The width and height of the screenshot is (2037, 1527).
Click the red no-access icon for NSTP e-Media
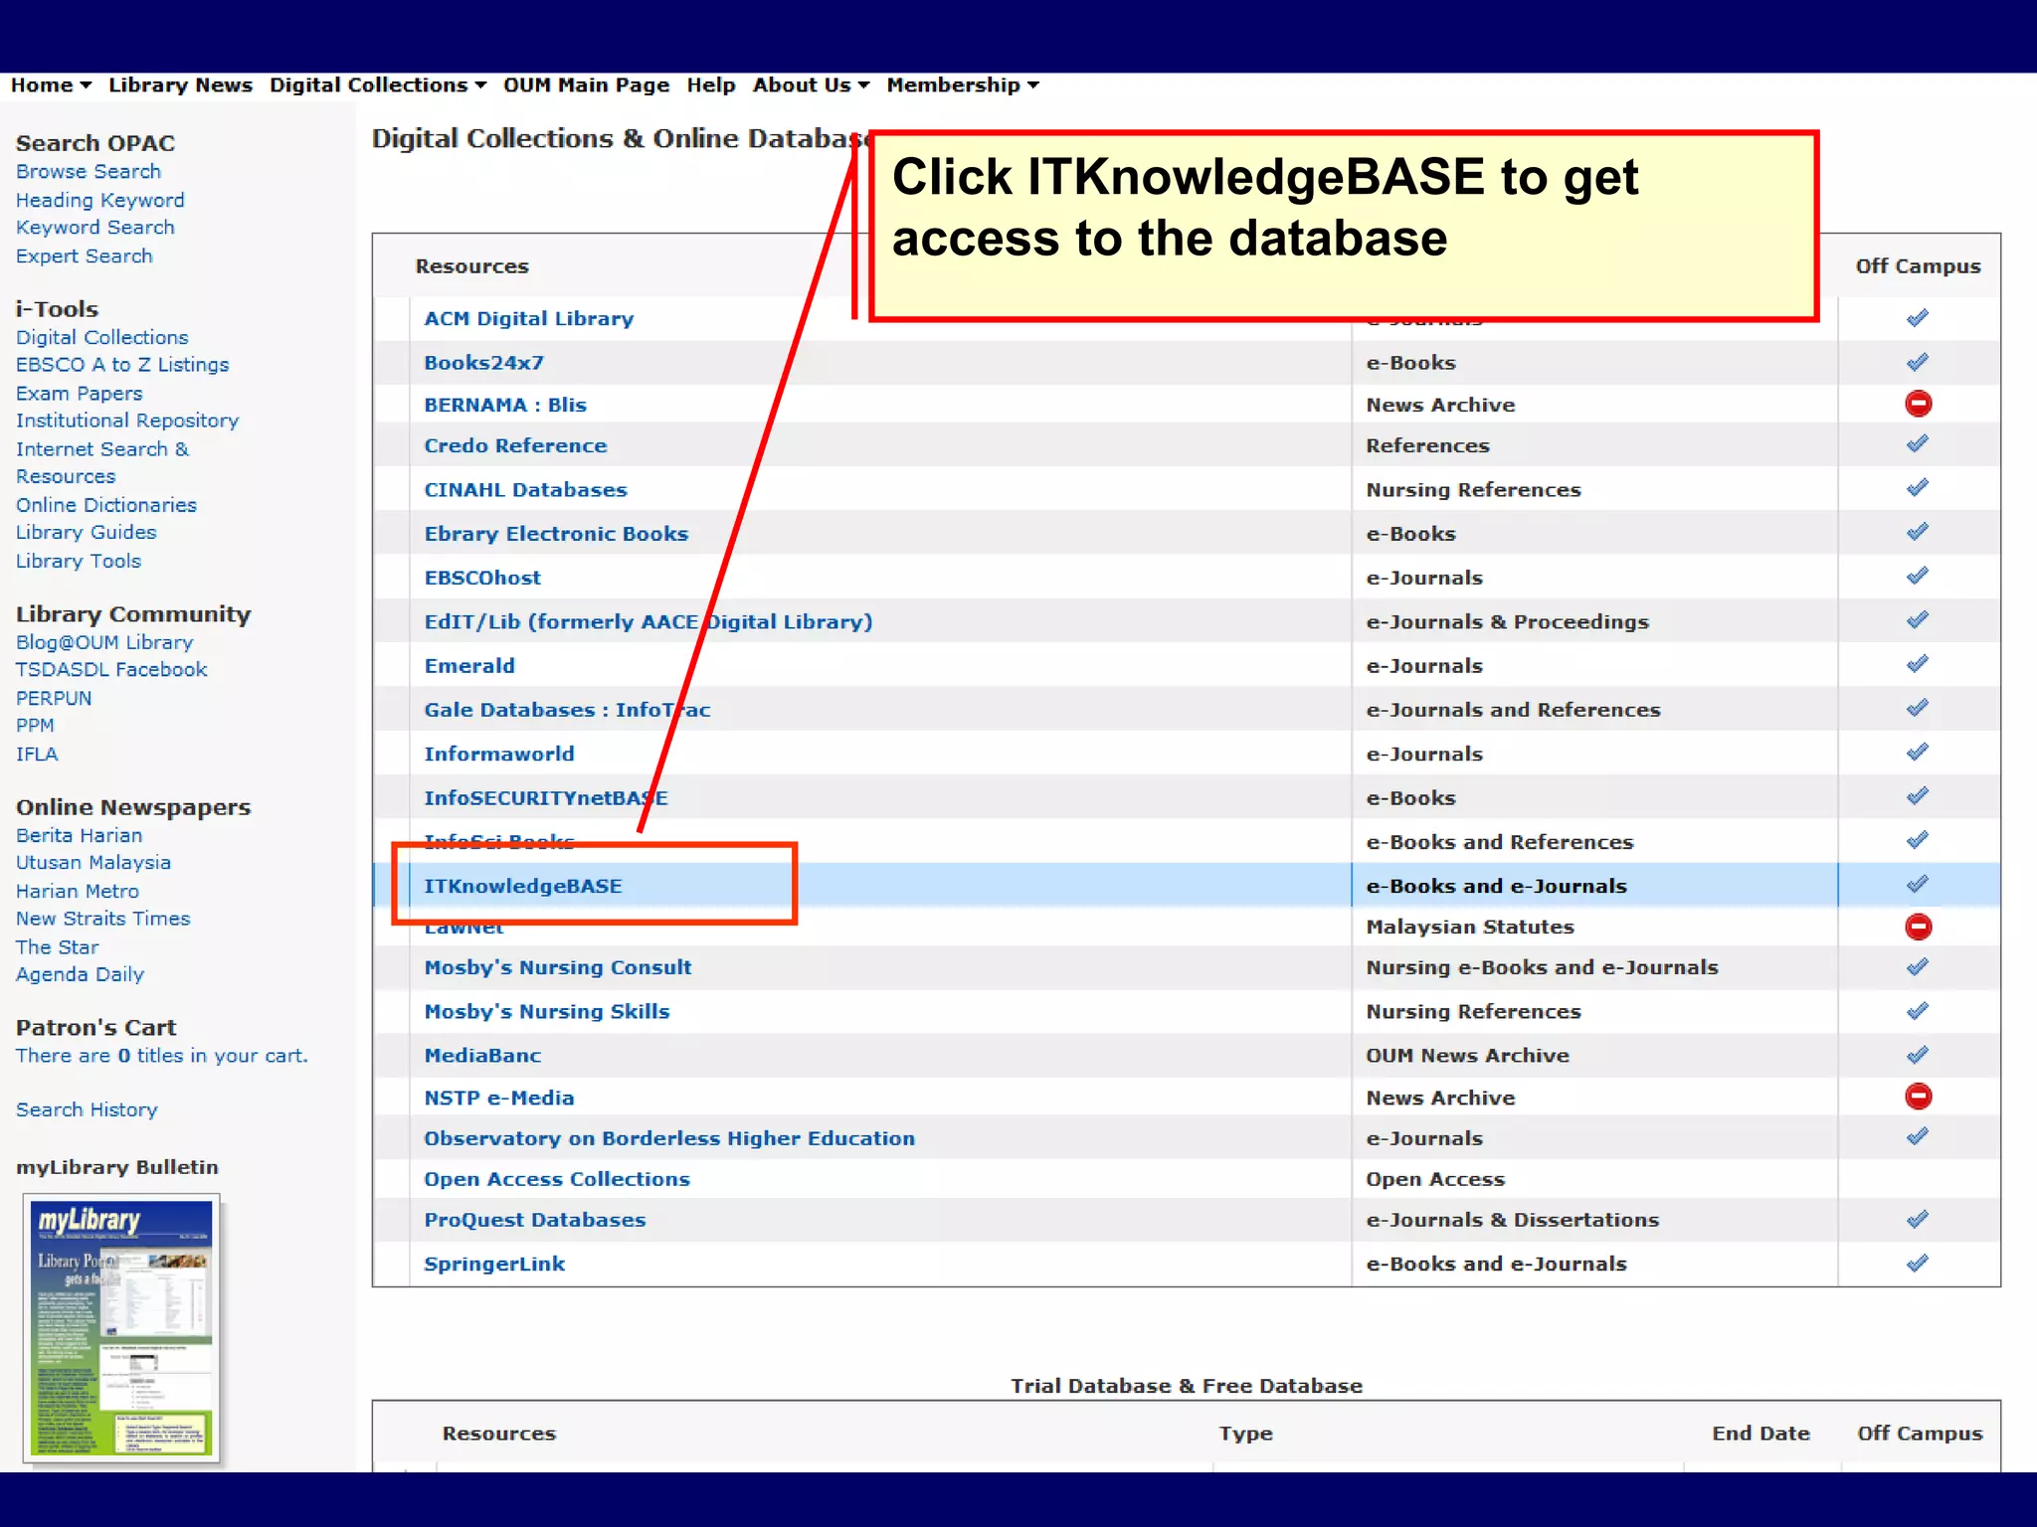(x=1918, y=1097)
